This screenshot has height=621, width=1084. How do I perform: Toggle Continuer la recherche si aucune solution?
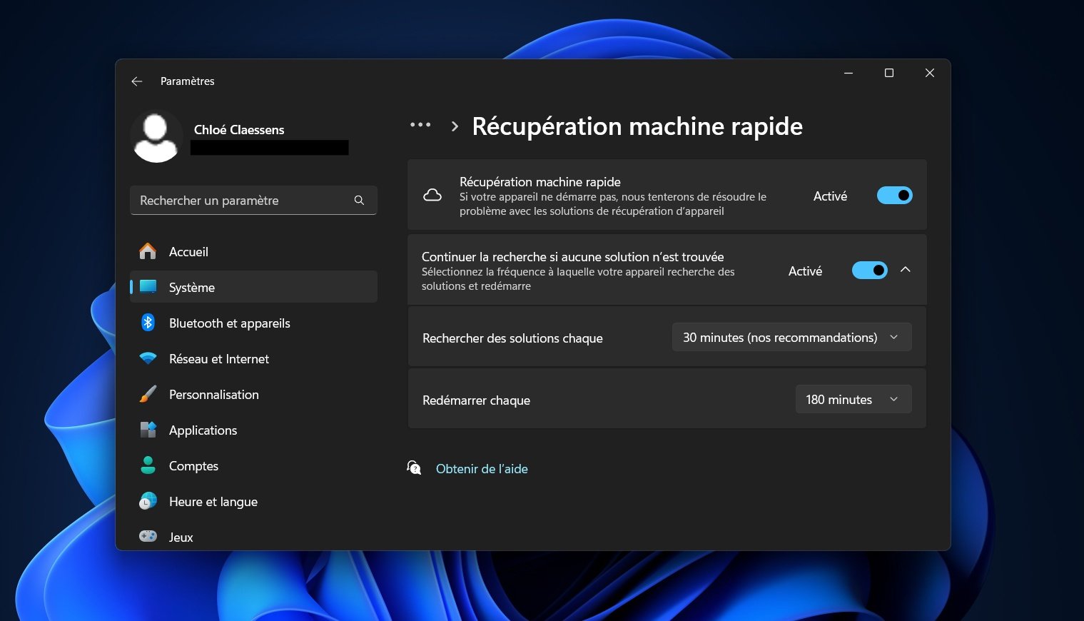(869, 270)
